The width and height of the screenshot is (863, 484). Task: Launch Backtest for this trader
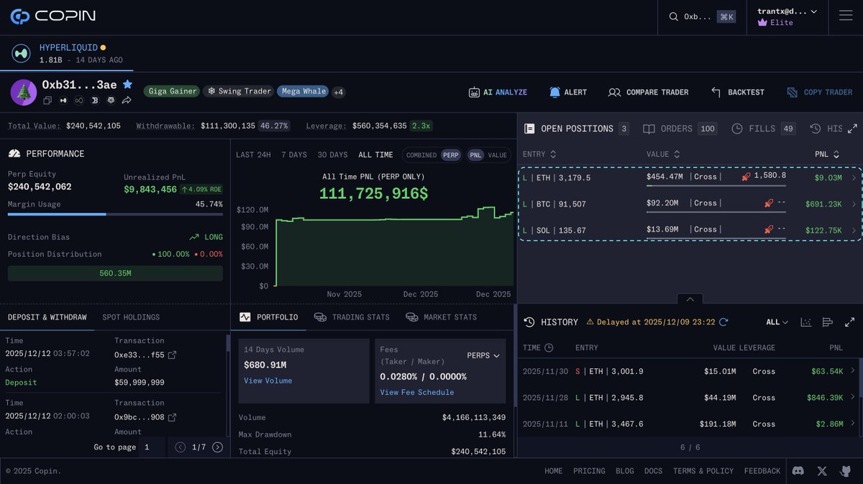[x=737, y=92]
